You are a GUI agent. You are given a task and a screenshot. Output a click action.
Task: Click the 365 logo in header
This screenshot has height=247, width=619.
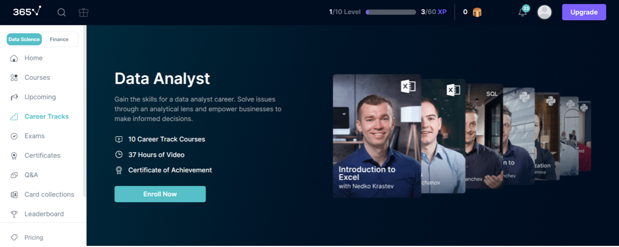27,12
